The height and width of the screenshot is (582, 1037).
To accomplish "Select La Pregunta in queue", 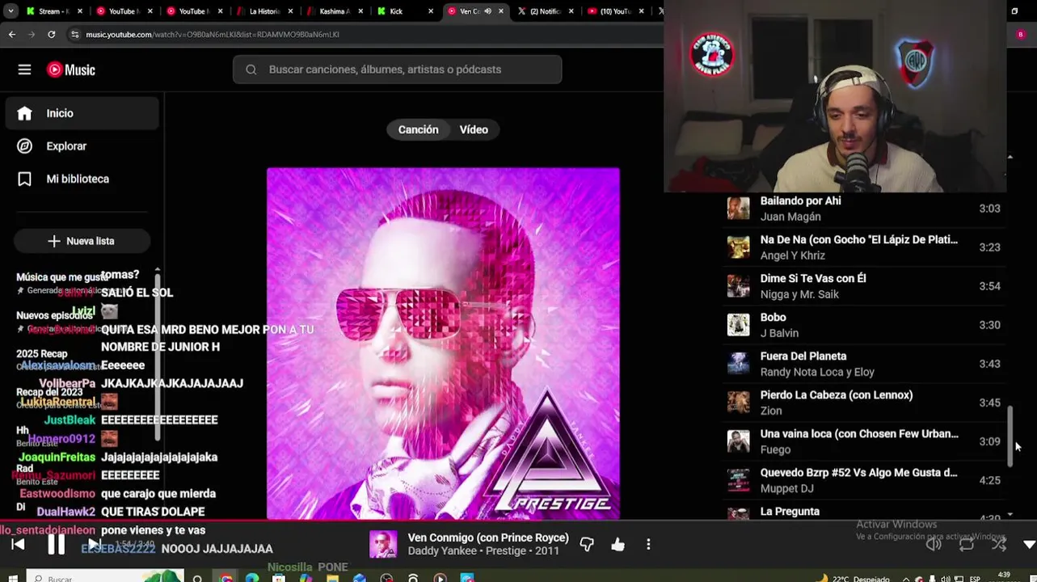I will (863, 512).
